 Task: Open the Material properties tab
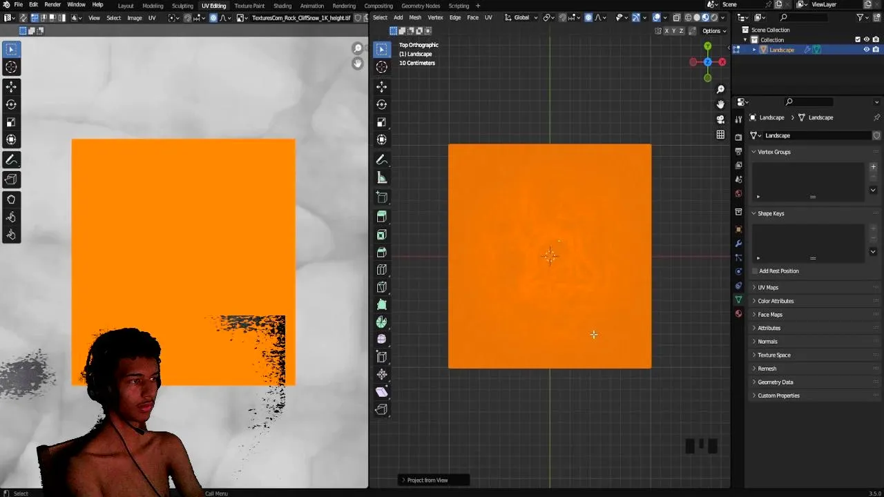coord(738,313)
